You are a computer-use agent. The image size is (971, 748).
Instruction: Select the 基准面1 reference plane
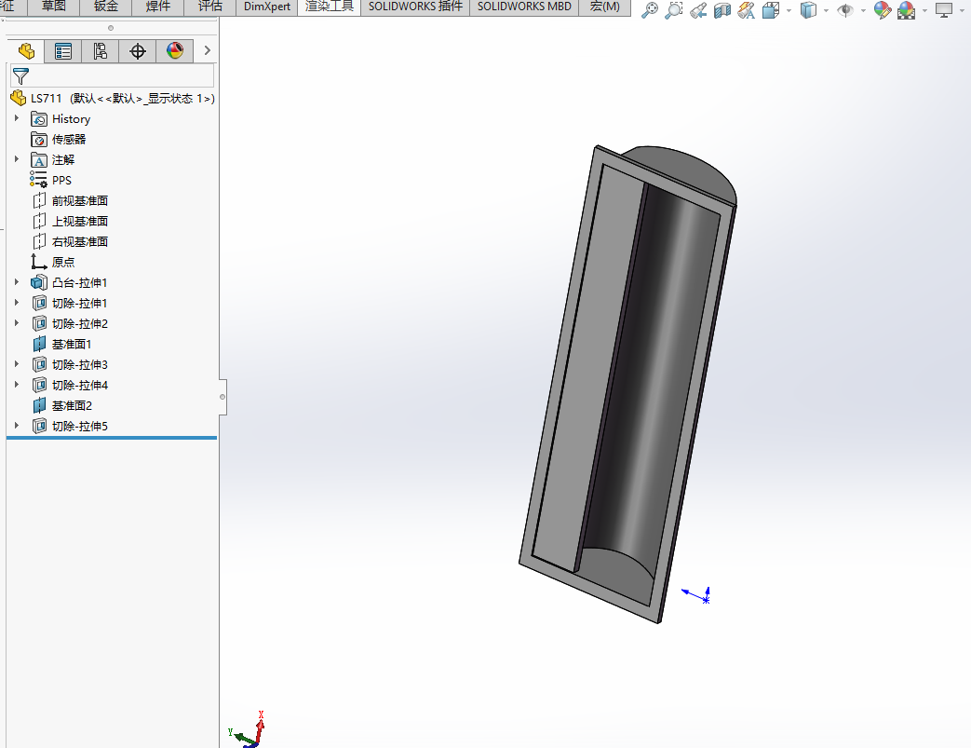pos(62,344)
